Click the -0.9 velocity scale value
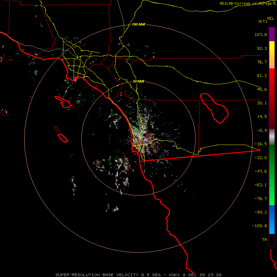Viewport: 277px width, 277px height. tap(262, 130)
